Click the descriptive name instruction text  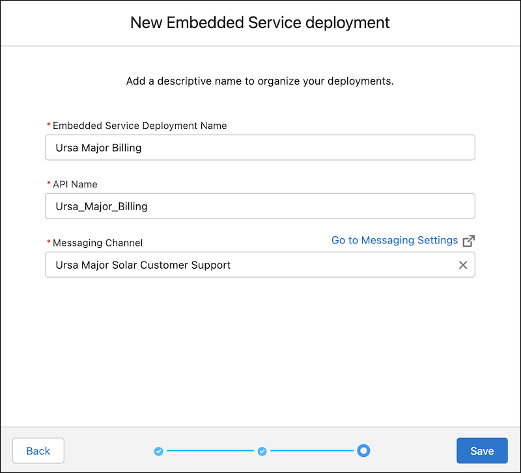[x=260, y=81]
